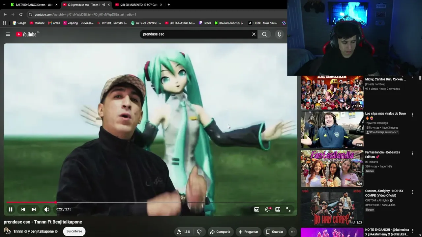Open Tnnnn channel avatar
The width and height of the screenshot is (422, 237).
(7, 231)
